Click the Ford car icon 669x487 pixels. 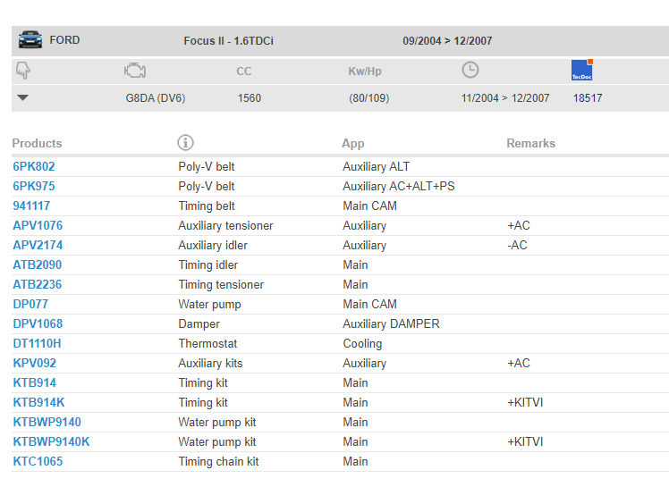[30, 39]
